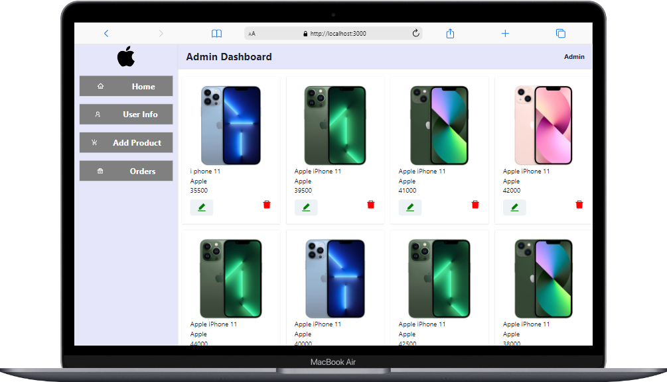Click the blue iPhone image priced 35500

tap(231, 125)
